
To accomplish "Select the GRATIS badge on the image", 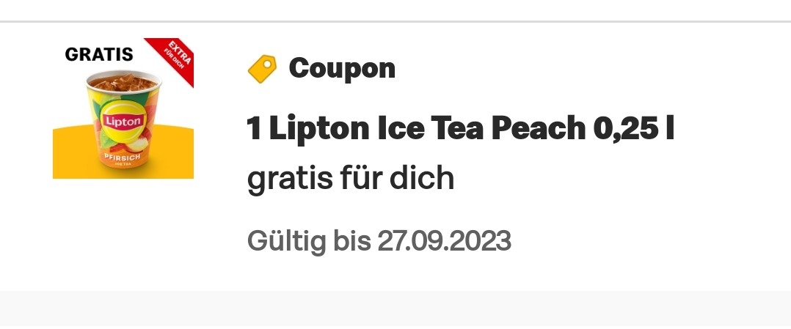I will 99,54.
